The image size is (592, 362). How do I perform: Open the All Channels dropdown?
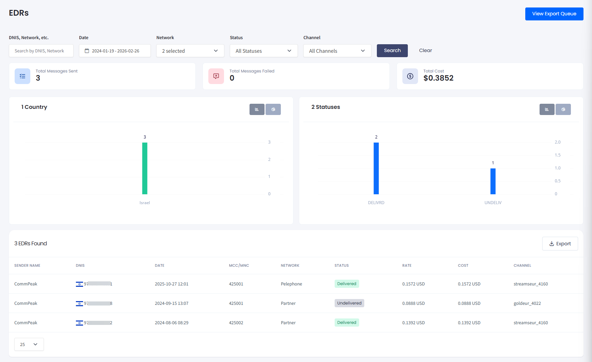[x=337, y=50]
